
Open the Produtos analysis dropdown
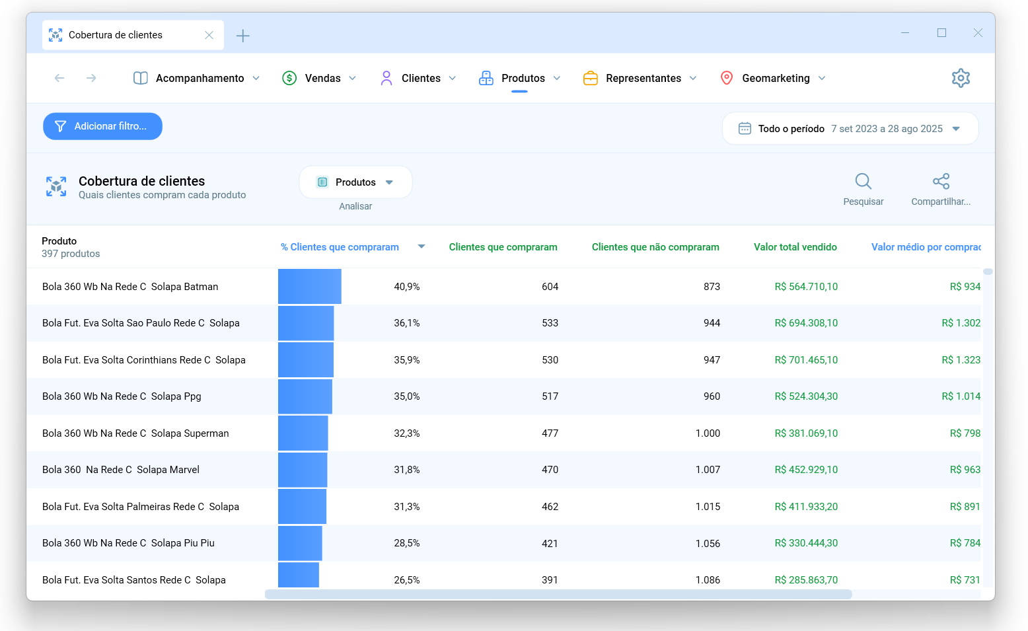click(355, 182)
